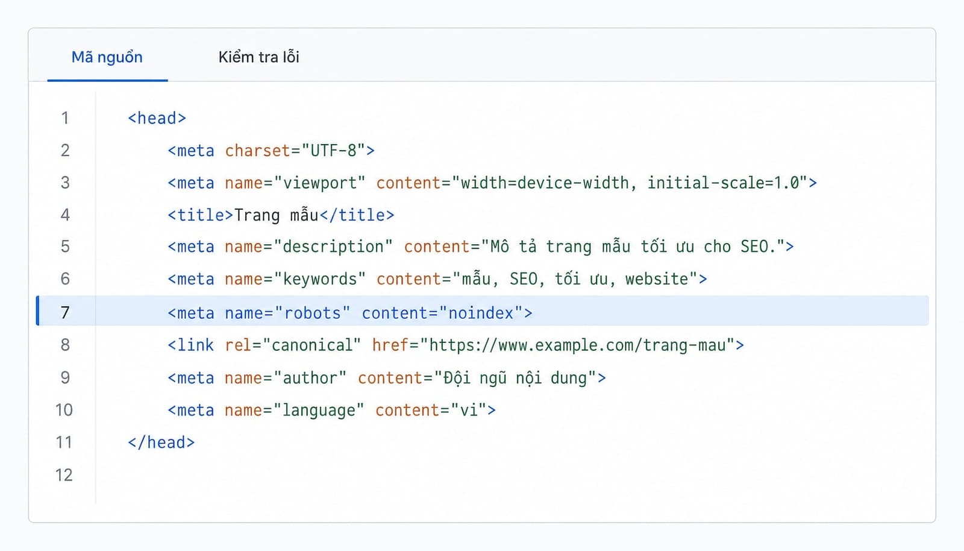Screen dimensions: 964x551
Task: Open the "Kiểm tra lỗi" tab
Action: [x=259, y=57]
